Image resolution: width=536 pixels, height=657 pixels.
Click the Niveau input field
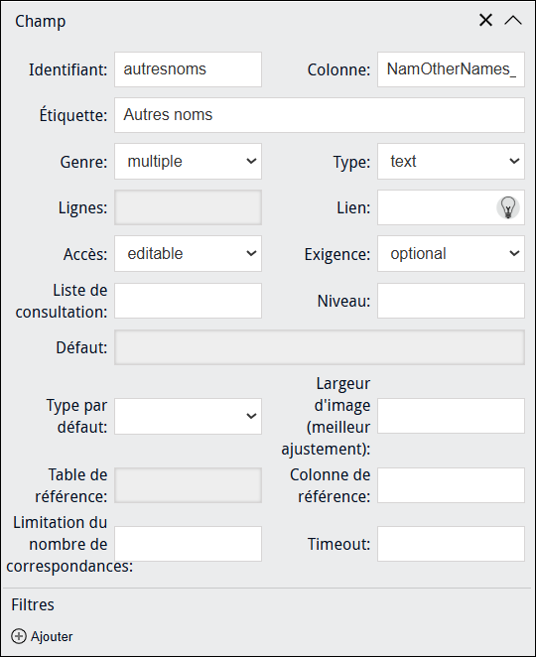click(451, 301)
